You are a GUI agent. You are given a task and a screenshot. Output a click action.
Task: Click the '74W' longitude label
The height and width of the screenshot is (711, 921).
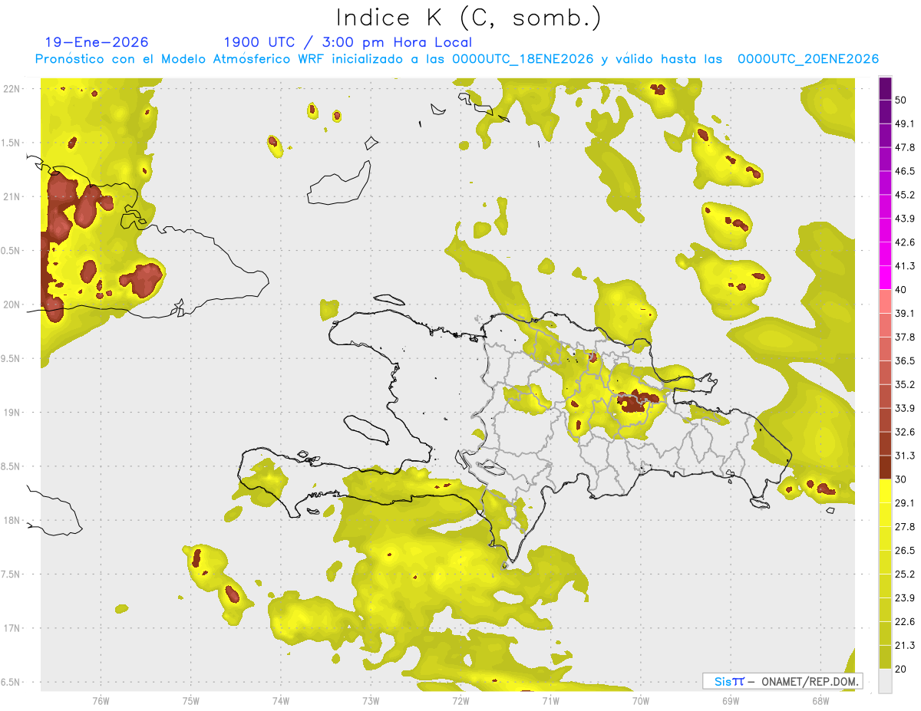click(281, 700)
